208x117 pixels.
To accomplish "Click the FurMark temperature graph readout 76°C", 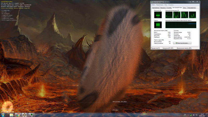I will (120, 102).
